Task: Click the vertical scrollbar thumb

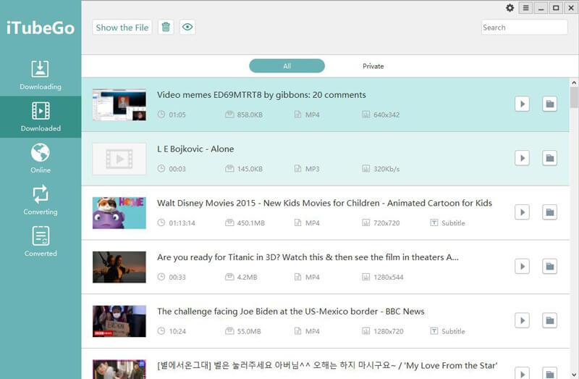Action: tap(574, 97)
